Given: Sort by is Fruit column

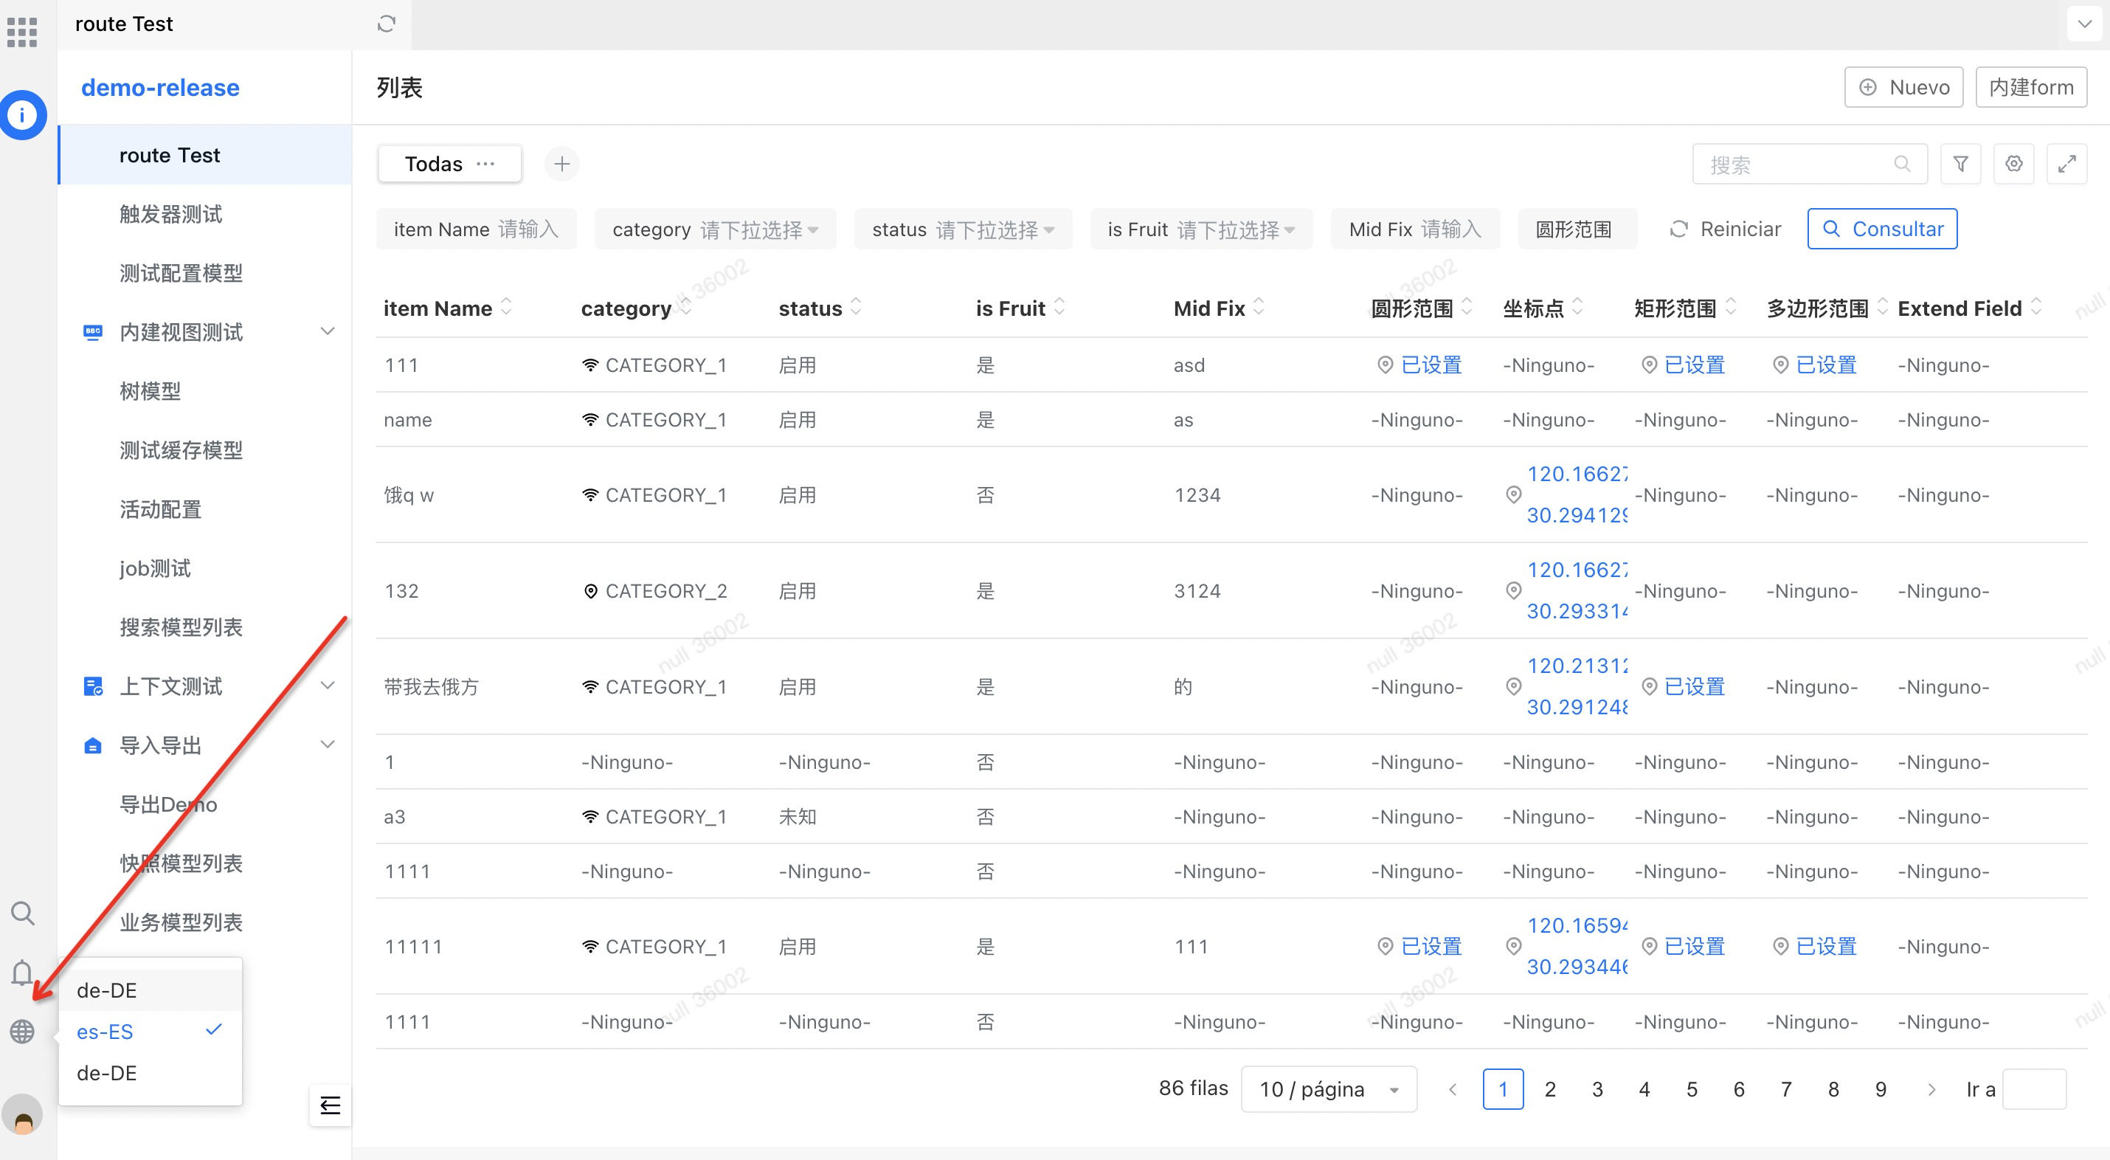Looking at the screenshot, I should click(x=1059, y=306).
